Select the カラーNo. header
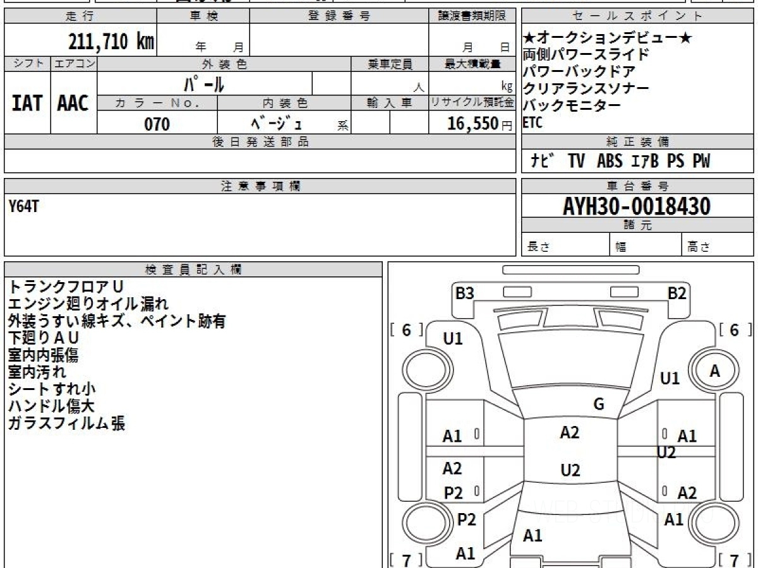The image size is (758, 568). pyautogui.click(x=157, y=103)
